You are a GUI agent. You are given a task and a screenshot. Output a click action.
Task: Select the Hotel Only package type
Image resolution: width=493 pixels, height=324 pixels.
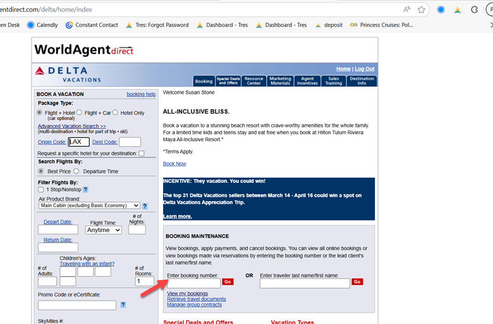pos(116,112)
